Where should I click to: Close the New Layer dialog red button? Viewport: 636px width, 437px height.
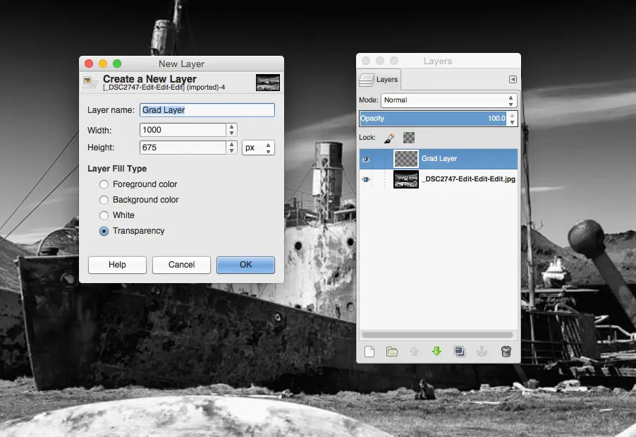click(x=89, y=64)
